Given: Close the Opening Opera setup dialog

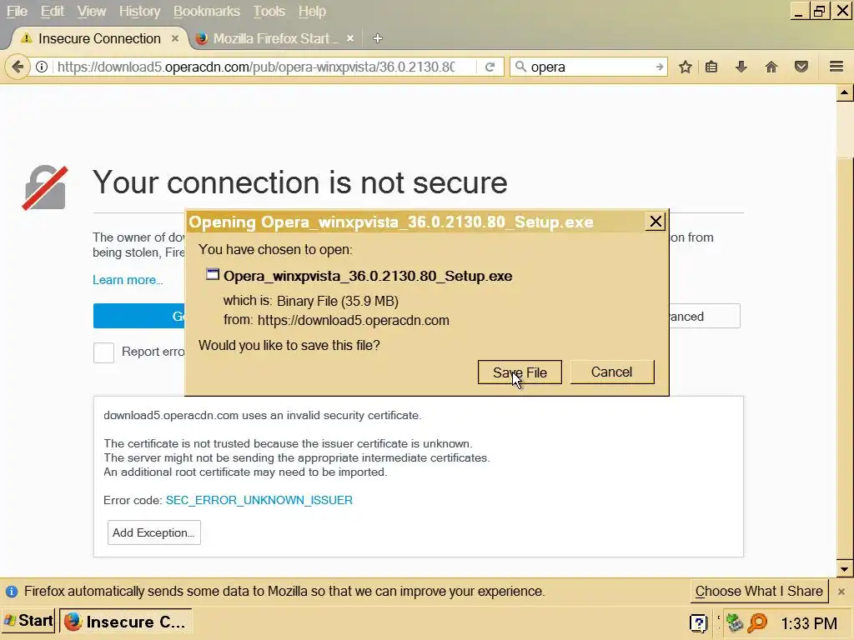Looking at the screenshot, I should coord(656,222).
